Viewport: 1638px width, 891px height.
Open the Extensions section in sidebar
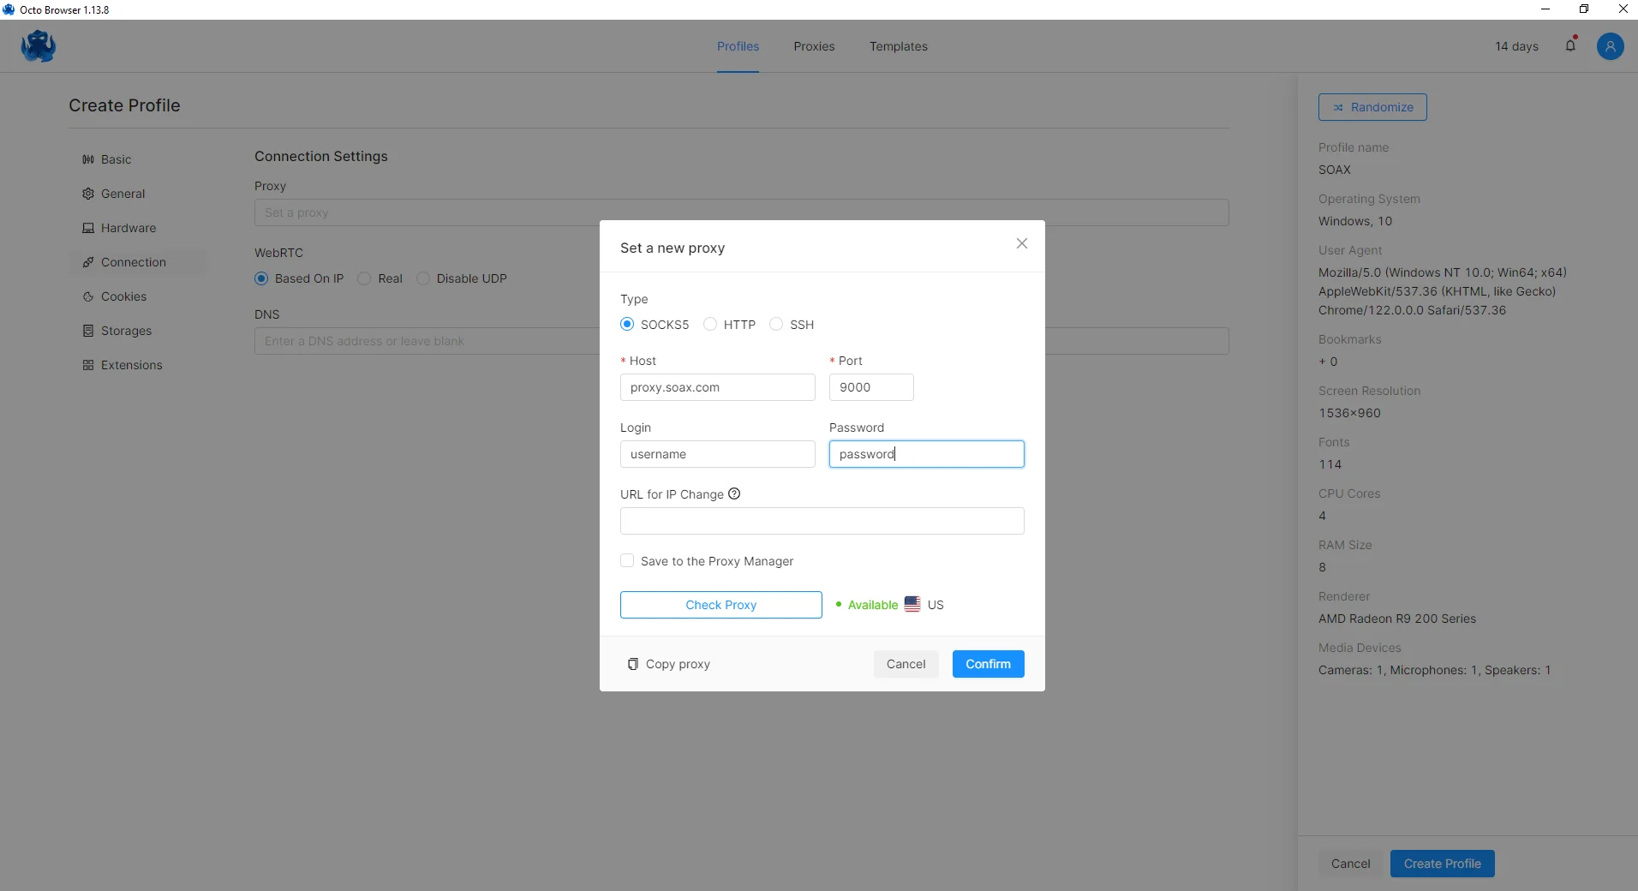131,365
